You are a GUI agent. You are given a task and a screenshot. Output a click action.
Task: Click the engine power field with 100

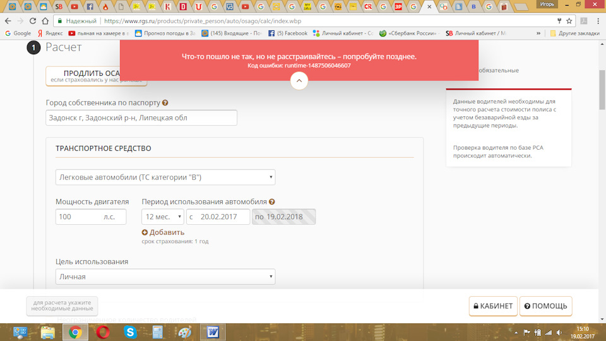(90, 217)
